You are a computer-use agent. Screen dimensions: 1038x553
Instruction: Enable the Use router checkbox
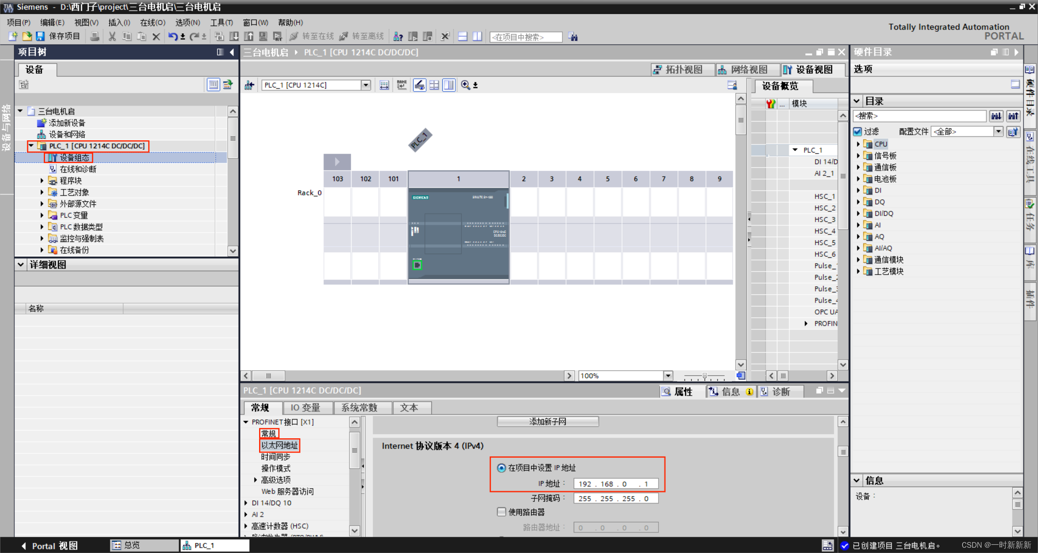tap(502, 512)
